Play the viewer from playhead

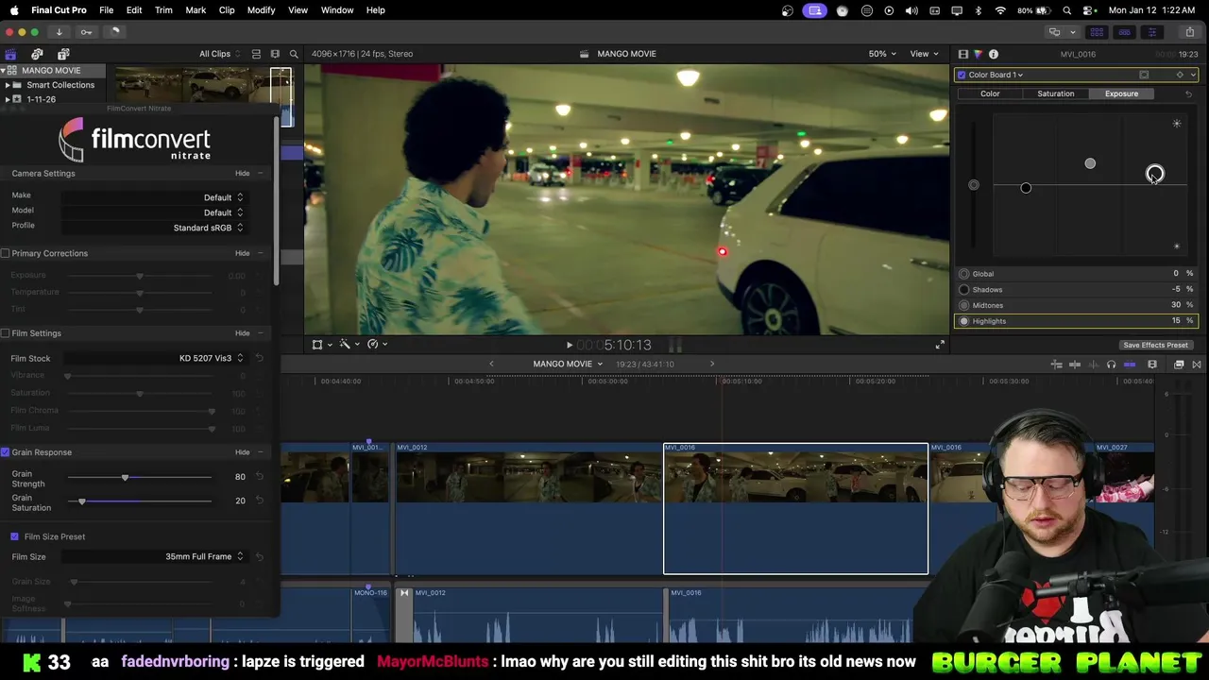click(569, 346)
